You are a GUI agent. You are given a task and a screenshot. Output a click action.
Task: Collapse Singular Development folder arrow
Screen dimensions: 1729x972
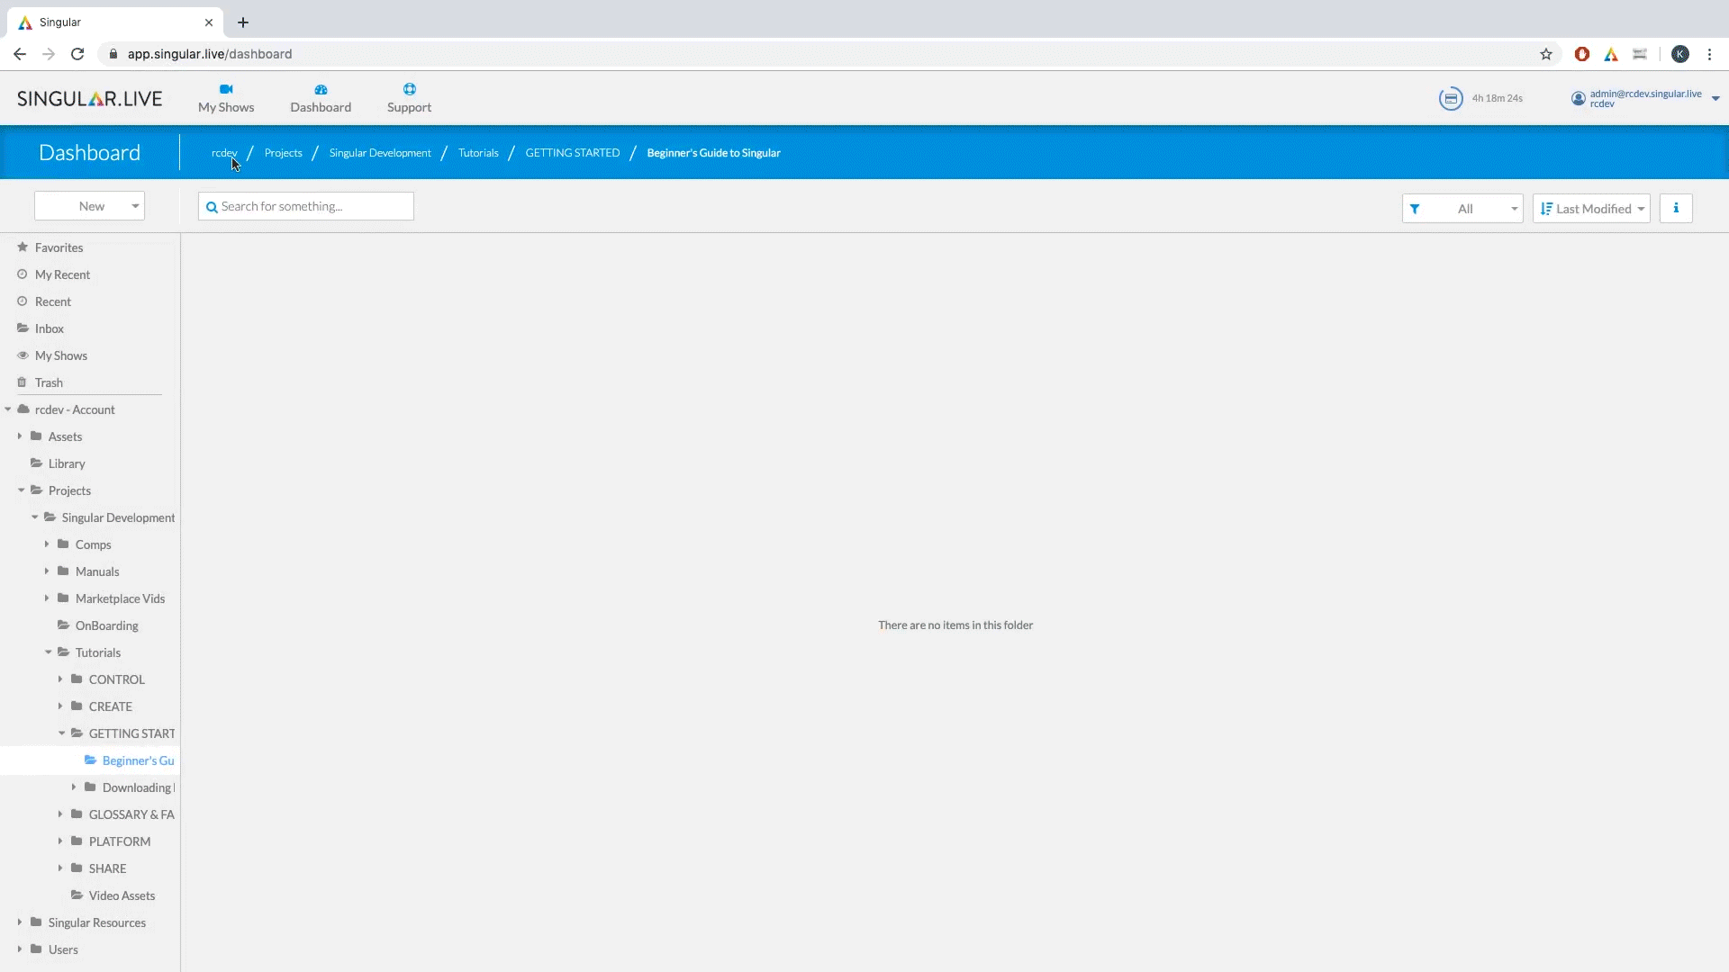tap(34, 517)
